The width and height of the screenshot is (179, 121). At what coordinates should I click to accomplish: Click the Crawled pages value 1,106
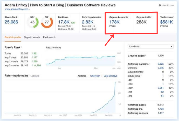pos(161,56)
